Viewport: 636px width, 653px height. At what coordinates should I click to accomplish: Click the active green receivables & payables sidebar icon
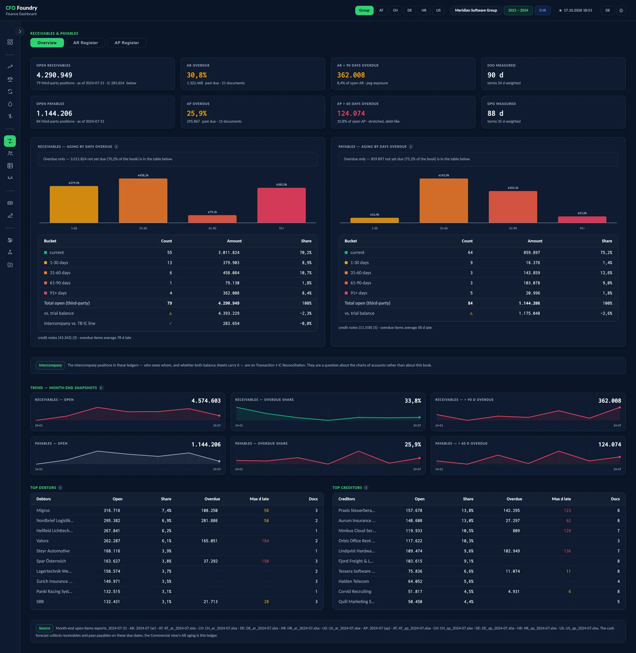(x=10, y=141)
